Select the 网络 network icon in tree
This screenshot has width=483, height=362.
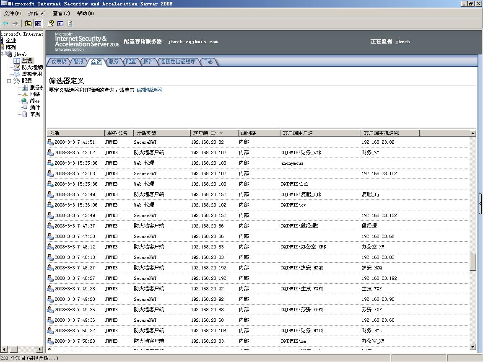coord(25,94)
